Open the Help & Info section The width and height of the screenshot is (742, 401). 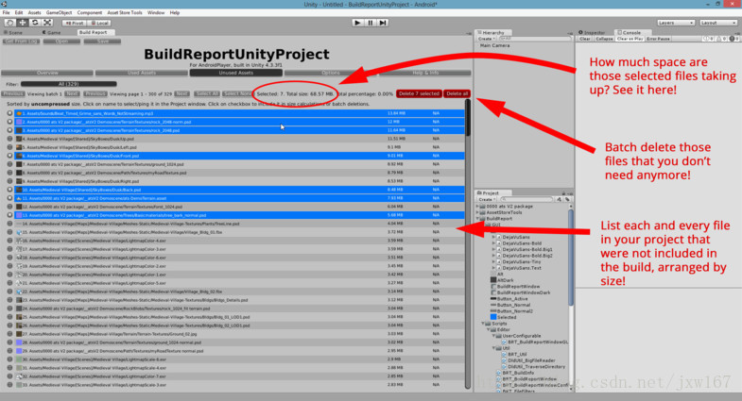pyautogui.click(x=425, y=73)
